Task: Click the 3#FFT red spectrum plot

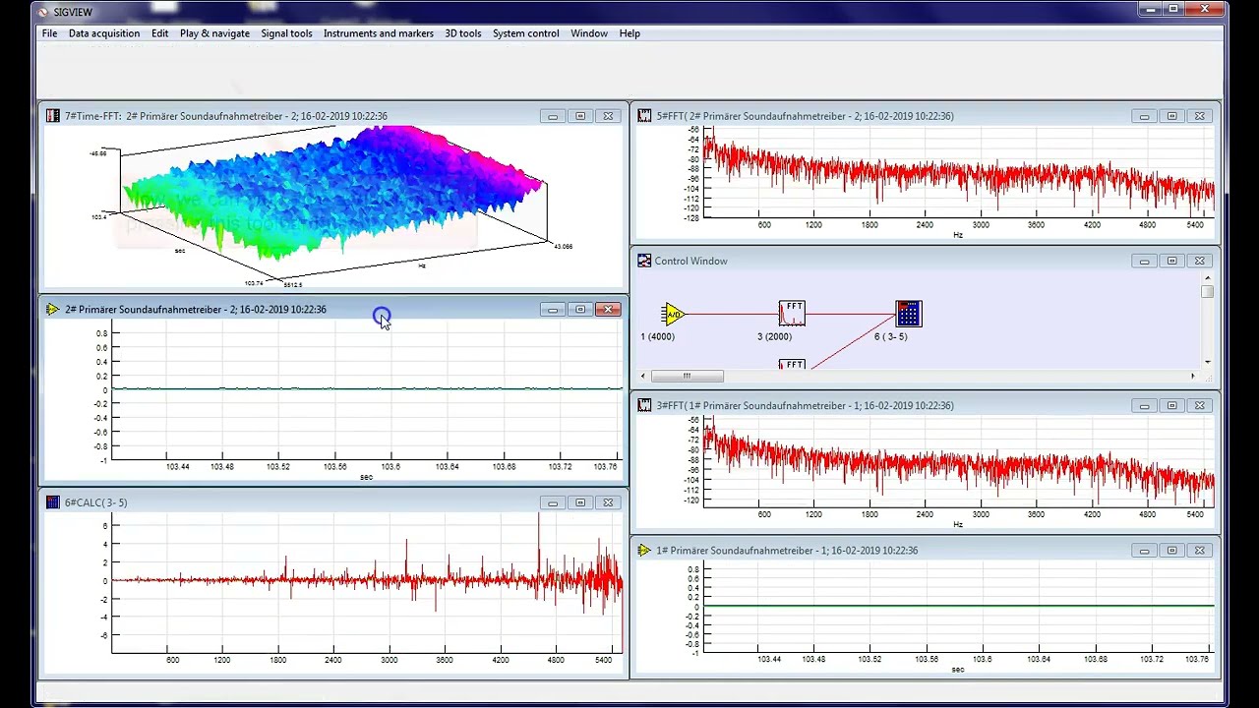Action: click(x=959, y=462)
